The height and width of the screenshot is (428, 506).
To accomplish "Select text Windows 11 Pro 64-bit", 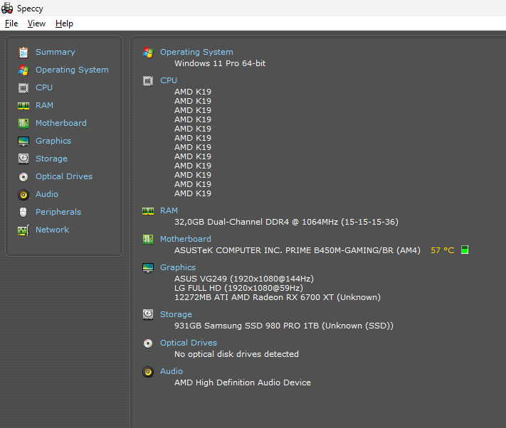I will coord(220,63).
